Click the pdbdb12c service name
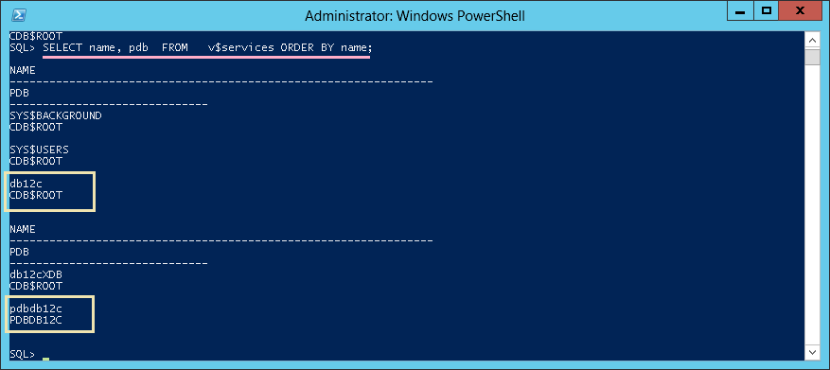This screenshot has width=830, height=370. [x=32, y=308]
